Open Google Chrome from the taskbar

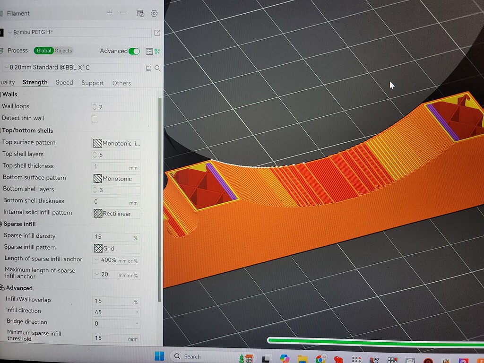(321, 358)
